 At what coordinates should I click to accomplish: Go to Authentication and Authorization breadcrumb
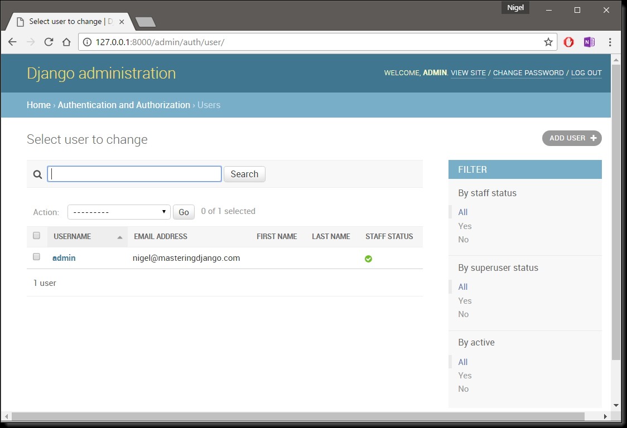coord(124,105)
